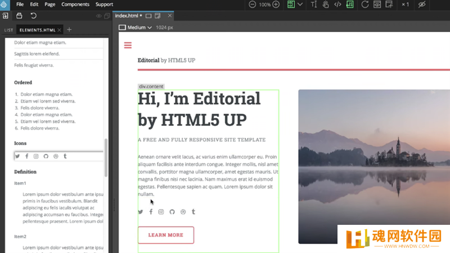
Task: Select the ELEMENTS.HTML tab
Action: [37, 30]
